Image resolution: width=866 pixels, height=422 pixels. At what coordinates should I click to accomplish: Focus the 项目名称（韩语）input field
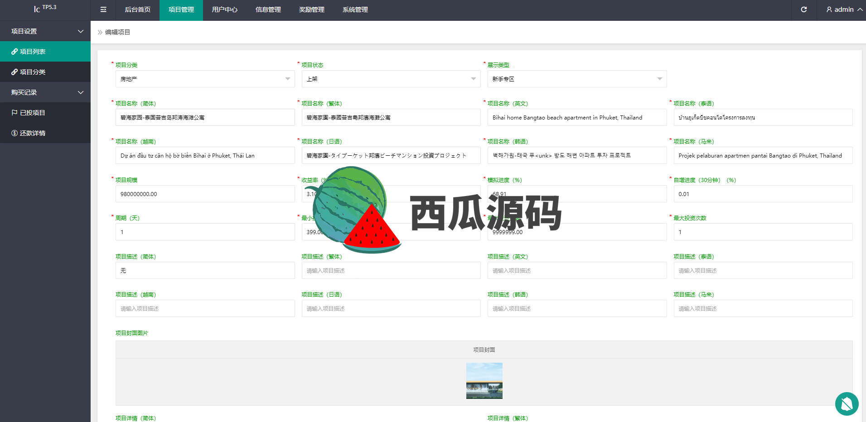tap(577, 155)
